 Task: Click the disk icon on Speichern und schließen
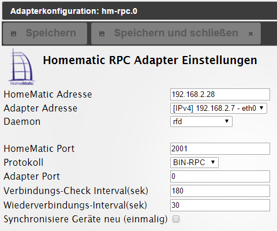102,34
